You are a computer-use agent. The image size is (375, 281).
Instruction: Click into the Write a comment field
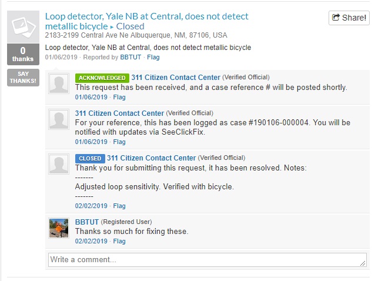coord(207,259)
